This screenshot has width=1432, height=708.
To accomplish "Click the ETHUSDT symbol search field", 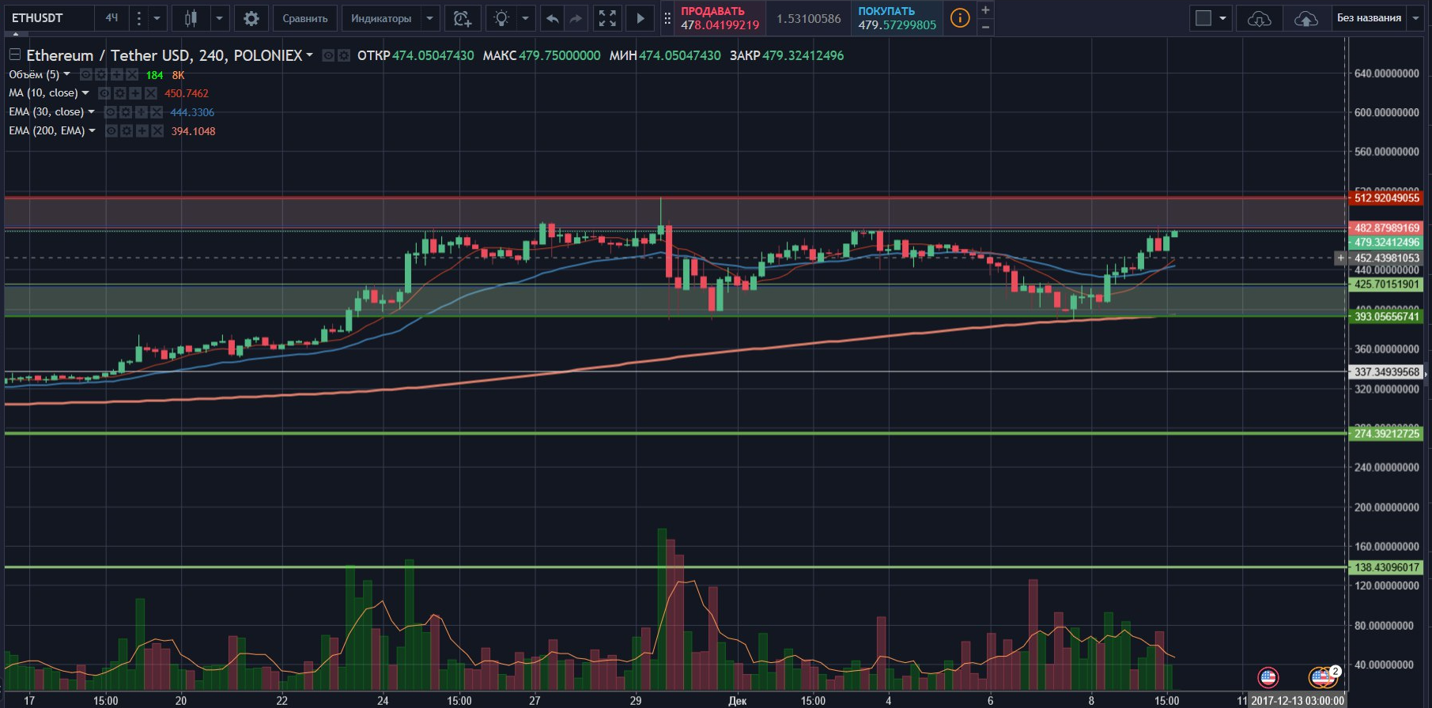I will tap(49, 18).
